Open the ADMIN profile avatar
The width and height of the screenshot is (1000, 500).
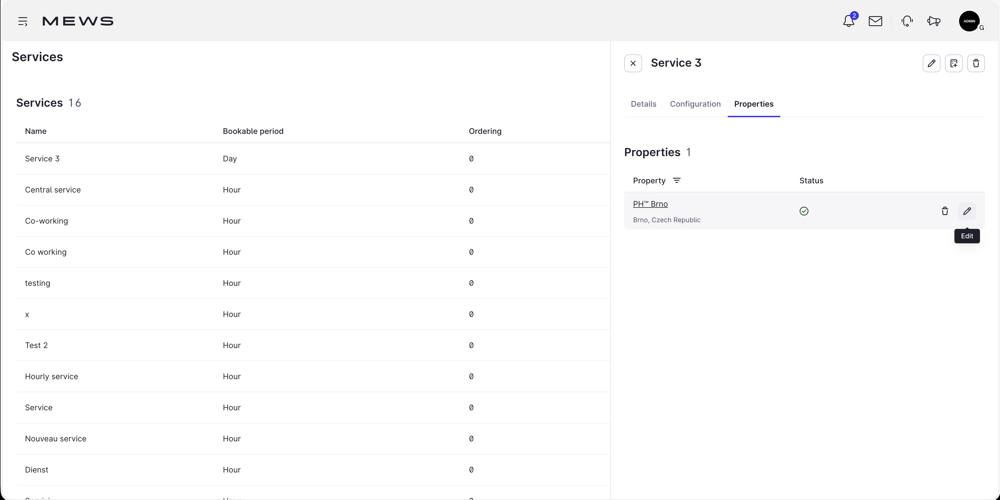[969, 21]
